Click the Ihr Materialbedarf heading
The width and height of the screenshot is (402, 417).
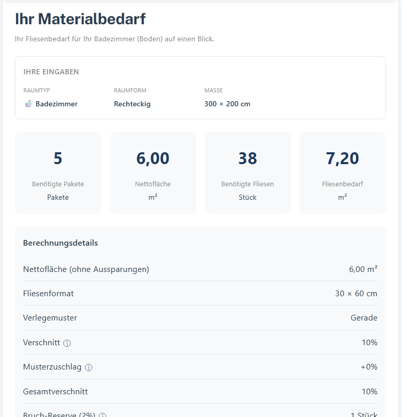coord(80,19)
